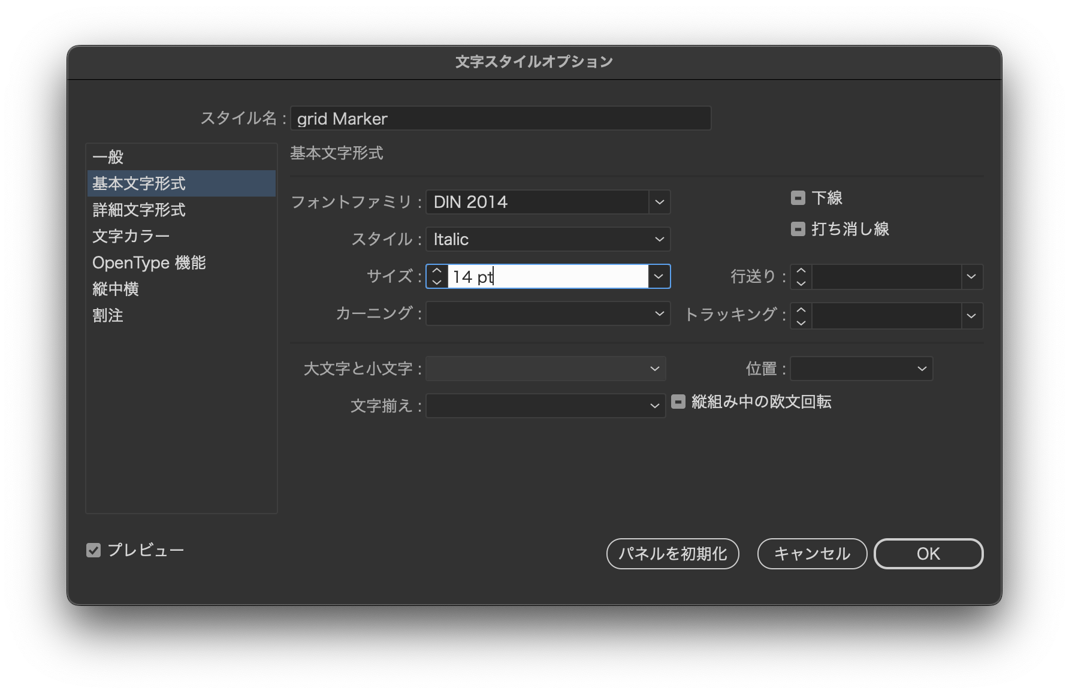
Task: Open the 位置 dropdown
Action: pyautogui.click(x=922, y=369)
